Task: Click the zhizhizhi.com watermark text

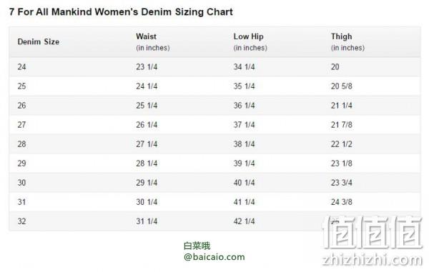Action: (x=372, y=260)
